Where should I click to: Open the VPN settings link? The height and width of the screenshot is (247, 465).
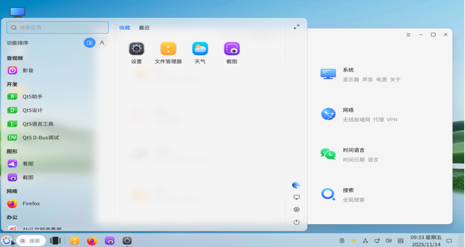click(392, 120)
